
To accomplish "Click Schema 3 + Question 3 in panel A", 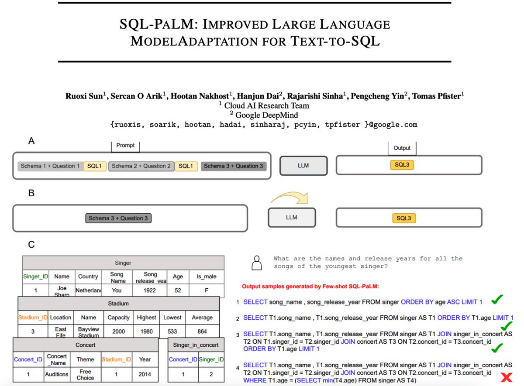I will 234,166.
